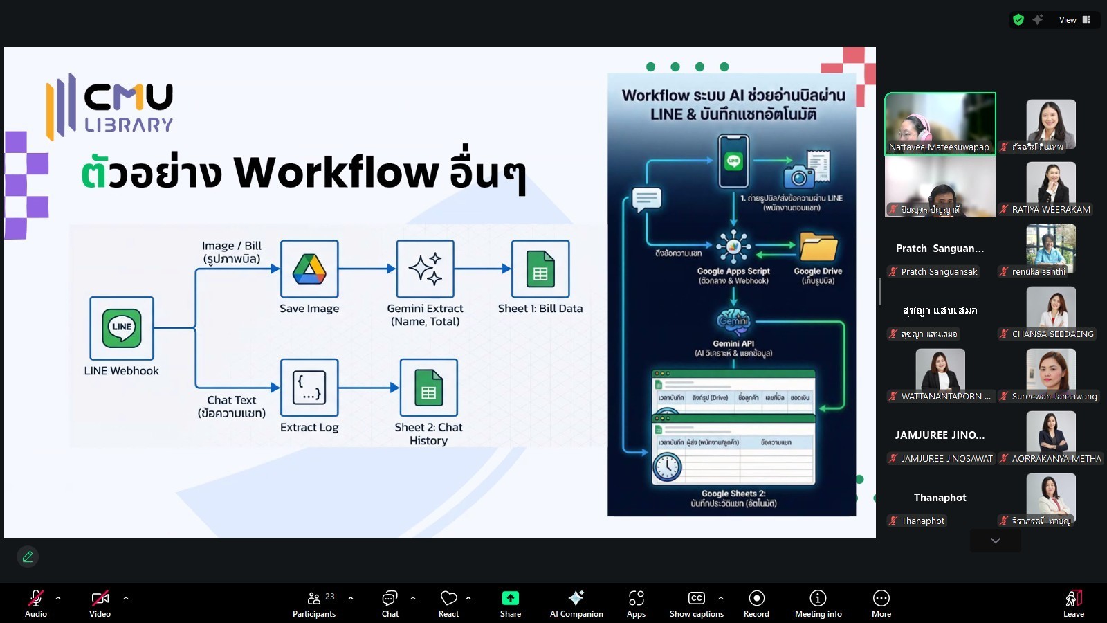Leave the meeting
The width and height of the screenshot is (1107, 623).
pyautogui.click(x=1073, y=603)
